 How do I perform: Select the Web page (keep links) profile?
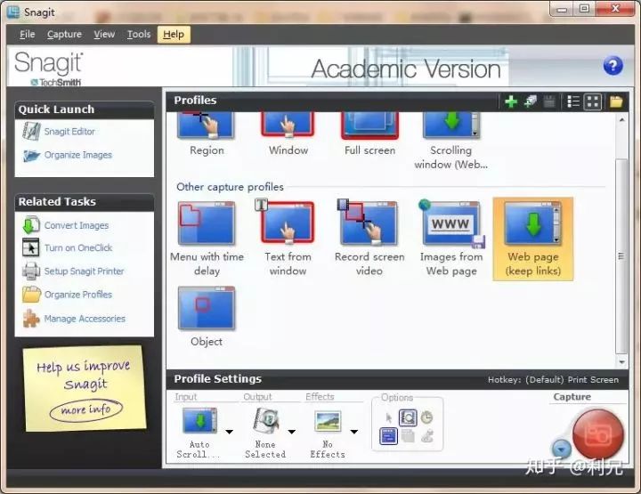[x=532, y=238]
